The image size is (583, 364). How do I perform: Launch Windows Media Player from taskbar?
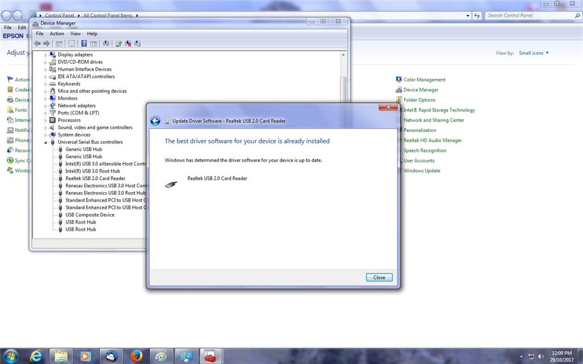[85, 356]
